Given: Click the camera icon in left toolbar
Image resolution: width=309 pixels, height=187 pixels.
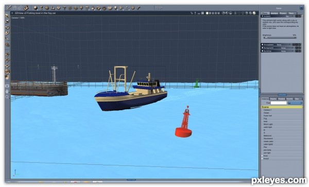Looking at the screenshot, I should pos(7,86).
